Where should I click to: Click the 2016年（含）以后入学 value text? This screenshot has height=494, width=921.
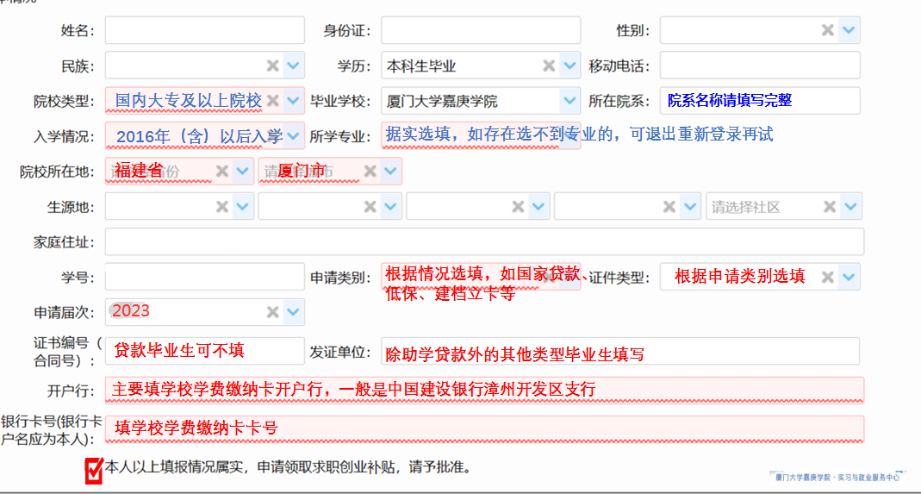coord(200,136)
